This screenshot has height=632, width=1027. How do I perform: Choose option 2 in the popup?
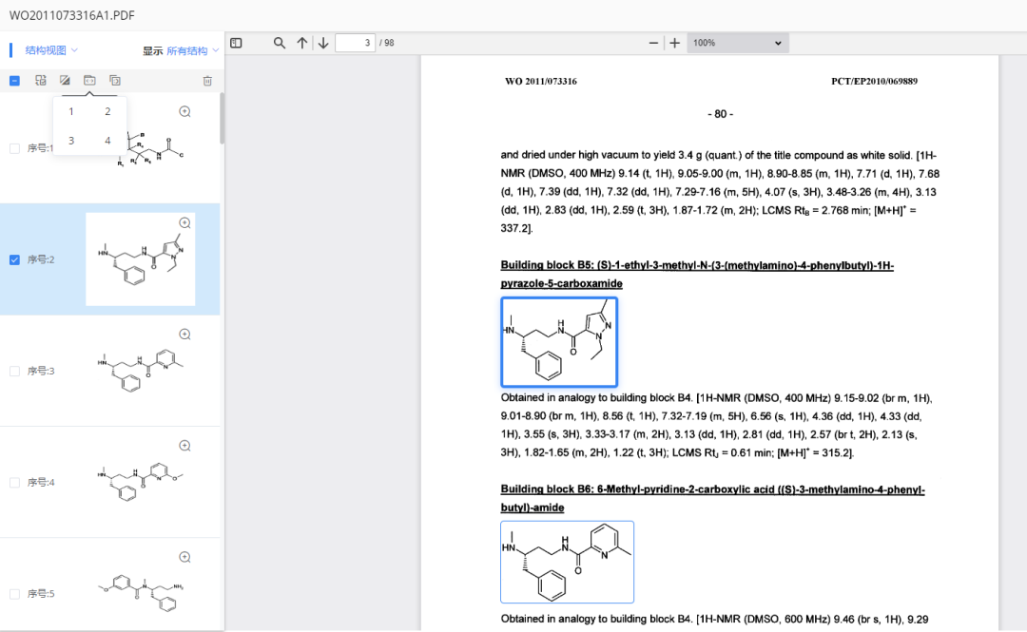pos(107,111)
